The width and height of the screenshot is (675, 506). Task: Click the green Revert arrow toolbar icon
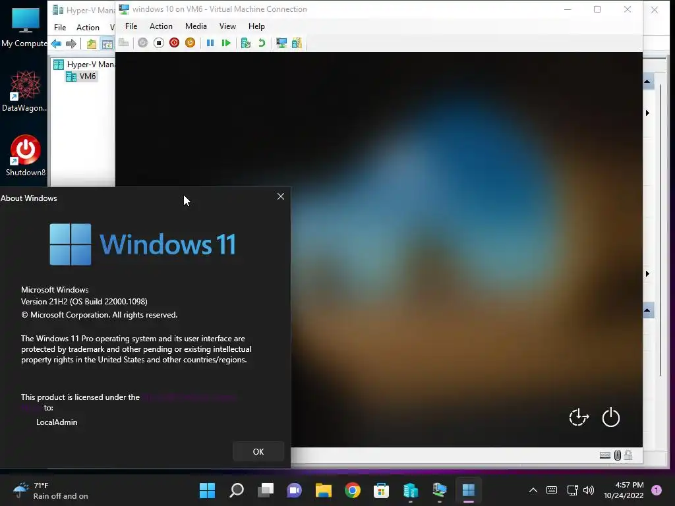pos(261,43)
